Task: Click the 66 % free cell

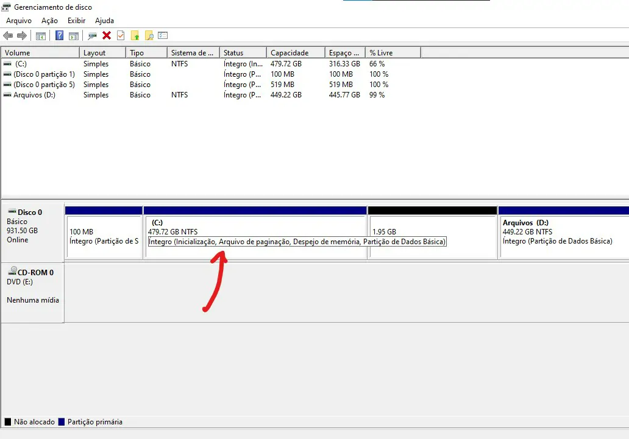Action: [377, 64]
